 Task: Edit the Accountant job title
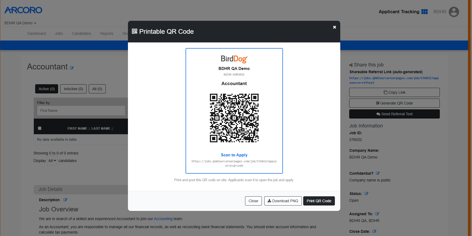72,68
